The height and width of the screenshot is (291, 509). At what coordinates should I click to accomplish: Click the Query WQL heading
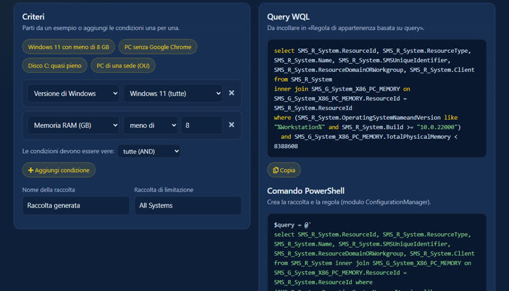(288, 17)
